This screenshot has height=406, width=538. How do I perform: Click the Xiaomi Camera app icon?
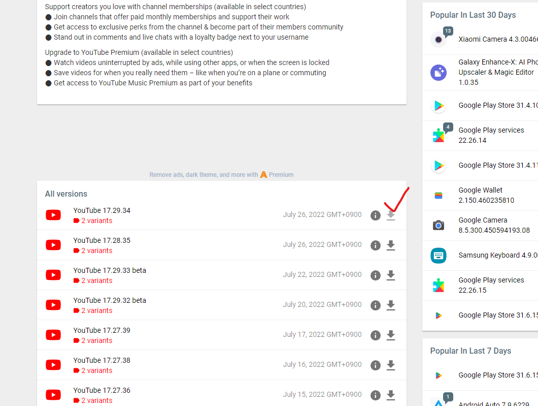[439, 40]
